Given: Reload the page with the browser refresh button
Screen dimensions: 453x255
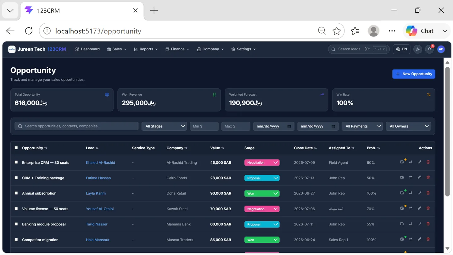Looking at the screenshot, I should coord(29,31).
